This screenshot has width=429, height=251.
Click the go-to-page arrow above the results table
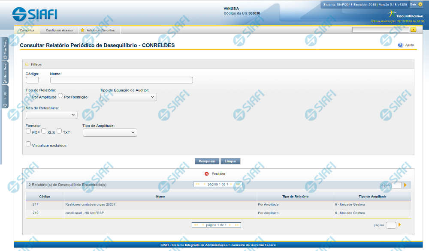click(x=405, y=185)
